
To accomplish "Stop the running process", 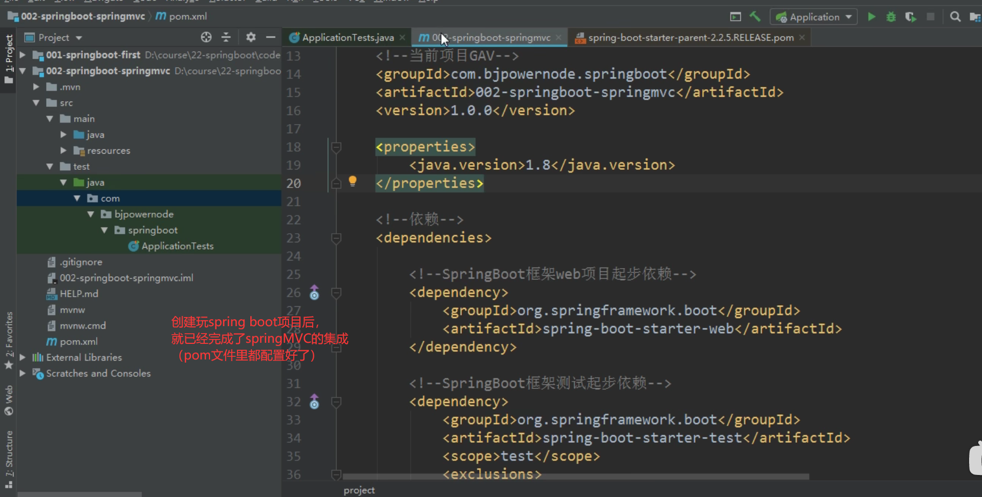I will [930, 17].
